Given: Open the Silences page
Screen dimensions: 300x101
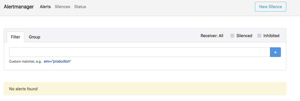Looking at the screenshot, I should [x=63, y=7].
